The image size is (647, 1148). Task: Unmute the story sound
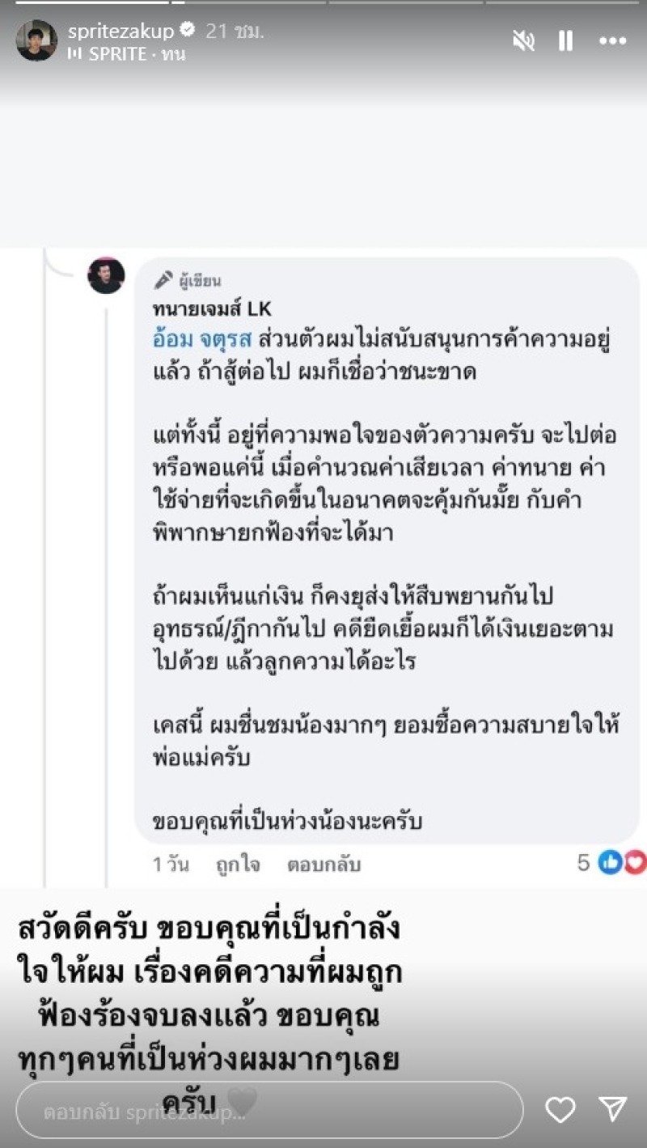tap(524, 41)
